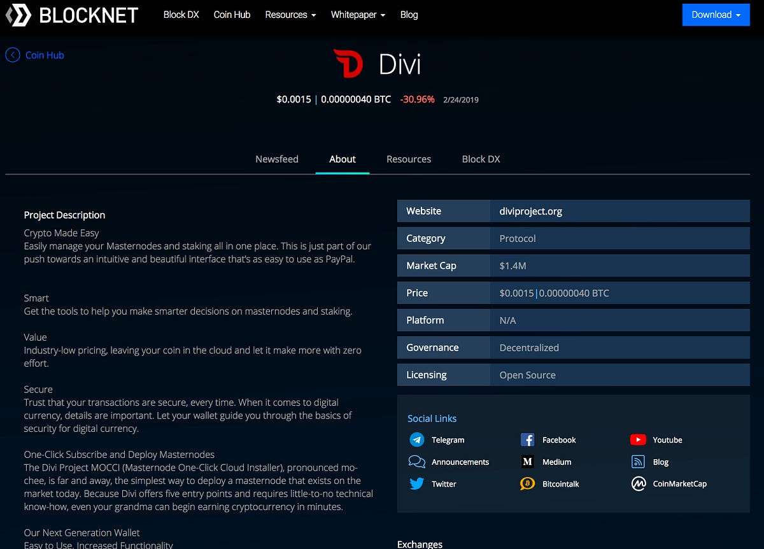Click the Project Description heading
764x549 pixels.
[x=64, y=215]
